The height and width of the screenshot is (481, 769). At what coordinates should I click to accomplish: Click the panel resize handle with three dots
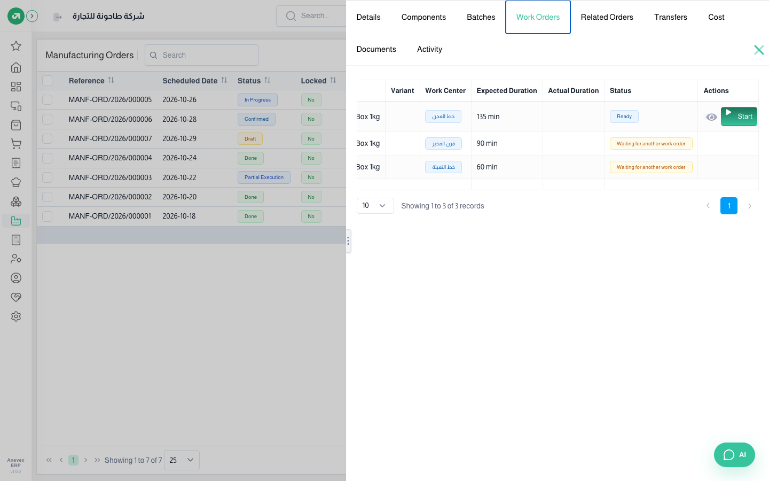tap(348, 241)
